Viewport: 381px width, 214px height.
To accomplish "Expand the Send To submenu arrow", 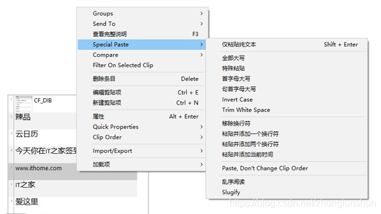I will pyautogui.click(x=202, y=24).
